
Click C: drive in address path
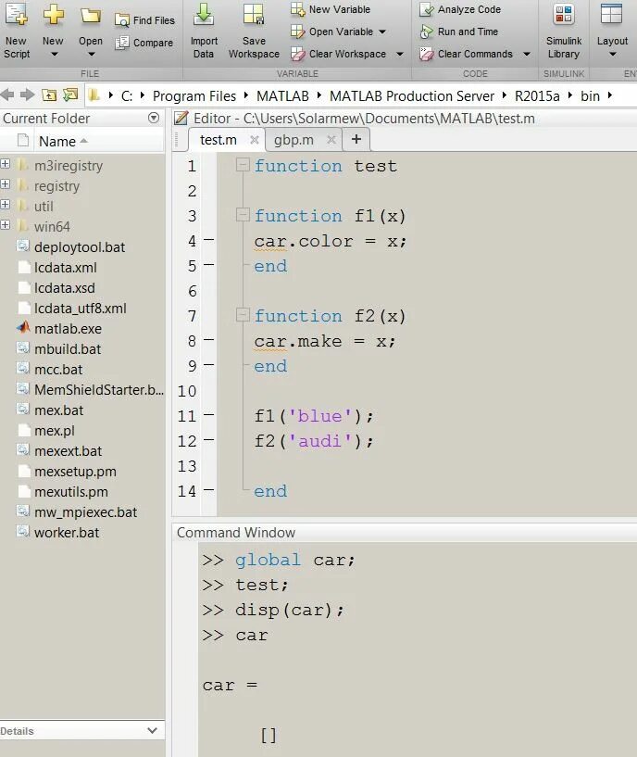pos(127,96)
